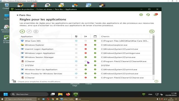Open the Moniteur de ressources desktop shortcut
Screen dimensions: 179x101
pos(6,29)
